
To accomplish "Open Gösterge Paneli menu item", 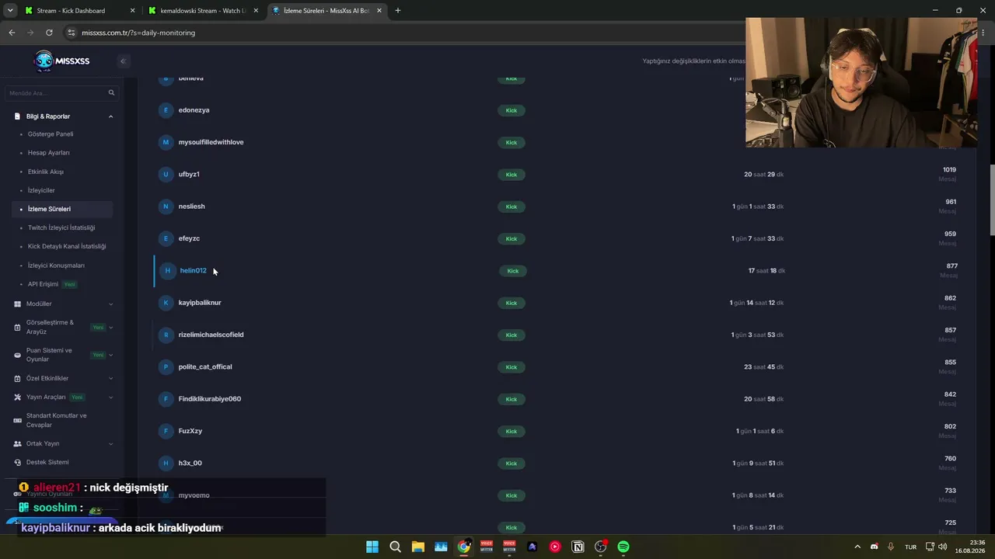I will pos(51,134).
